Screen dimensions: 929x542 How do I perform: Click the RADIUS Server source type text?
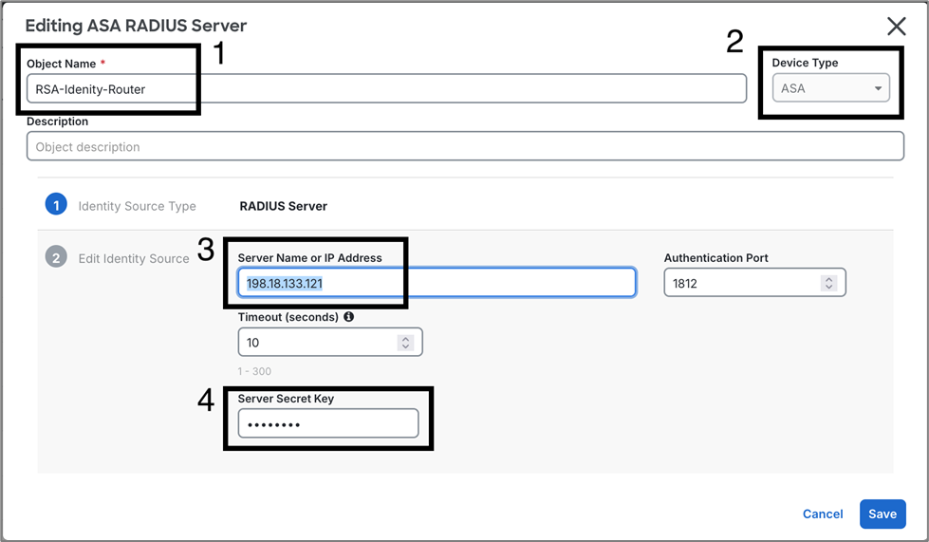tap(283, 206)
